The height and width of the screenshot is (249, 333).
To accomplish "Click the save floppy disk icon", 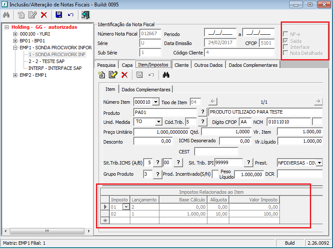I will (x=59, y=15).
